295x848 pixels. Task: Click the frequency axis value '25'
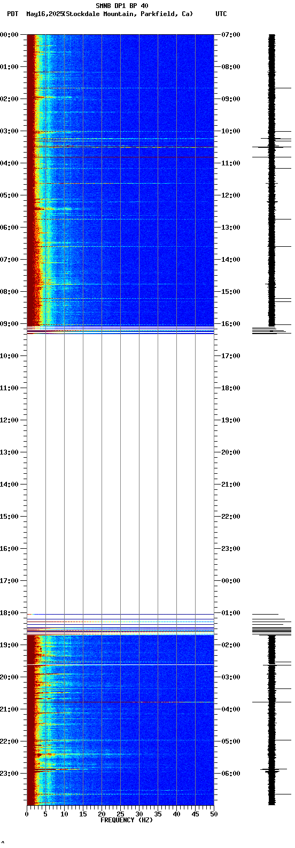[x=120, y=815]
